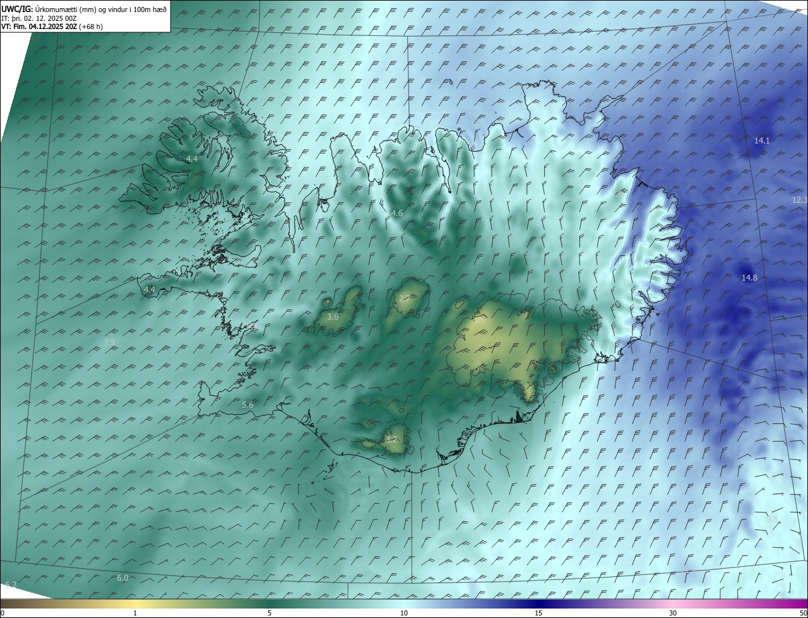808x618 pixels.
Task: Click the 14.1 value label on the map
Action: point(762,140)
